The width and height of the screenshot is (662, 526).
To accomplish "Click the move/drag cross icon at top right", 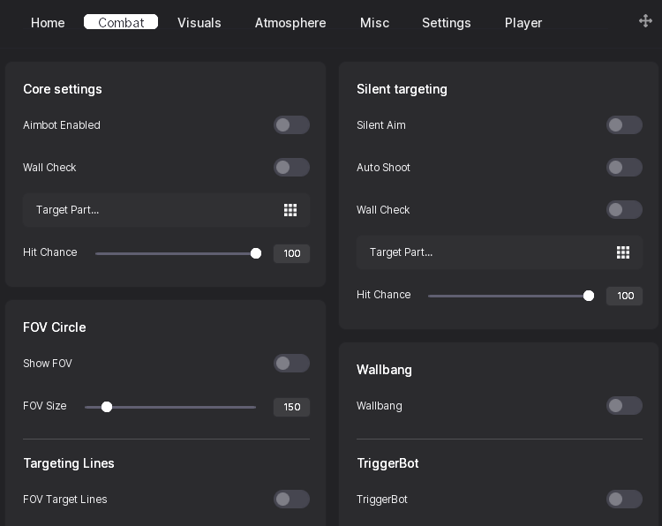I will coord(645,20).
